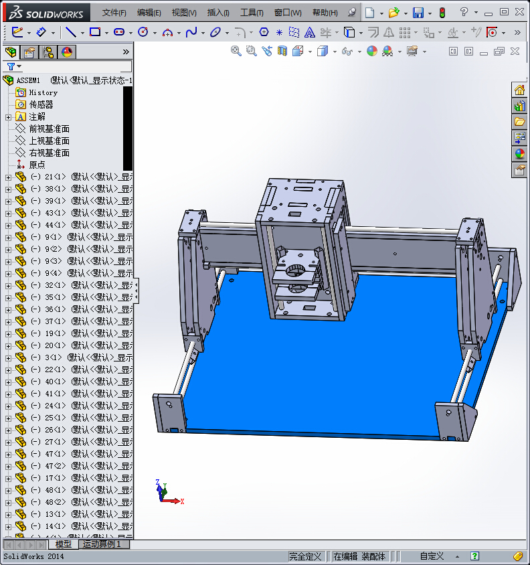Expand component 21<1> in tree
This screenshot has width=530, height=565.
pyautogui.click(x=8, y=177)
